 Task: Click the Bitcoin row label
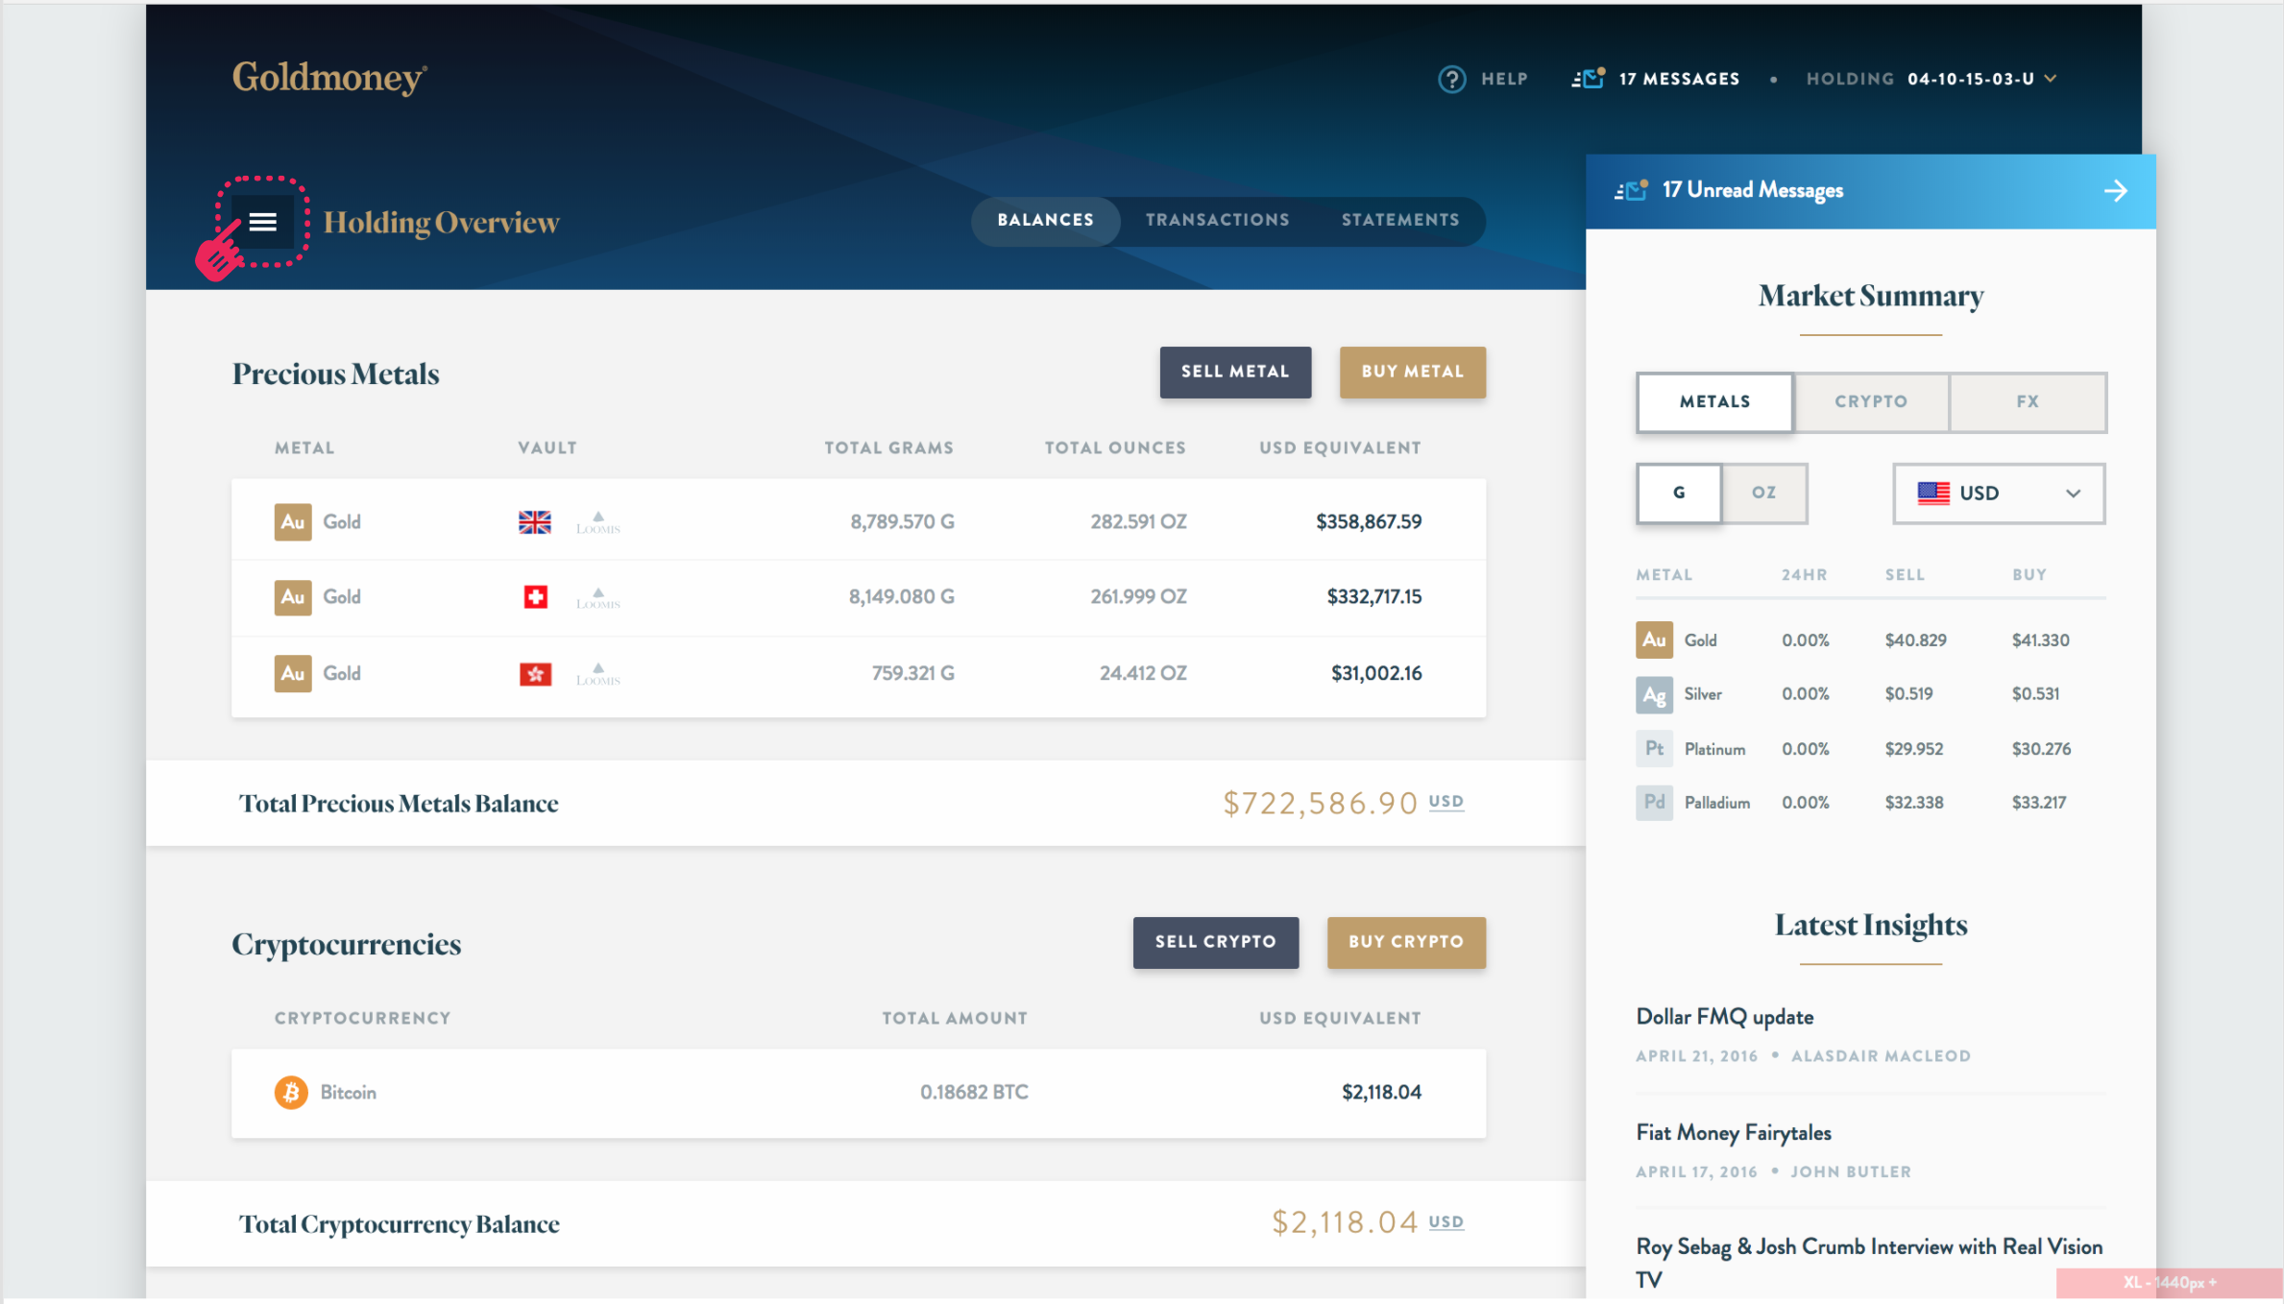[x=348, y=1093]
